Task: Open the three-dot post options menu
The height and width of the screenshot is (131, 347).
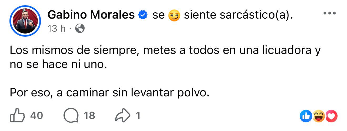Action: 329,13
